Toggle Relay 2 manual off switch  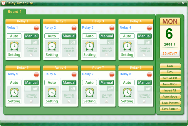point(69,42)
